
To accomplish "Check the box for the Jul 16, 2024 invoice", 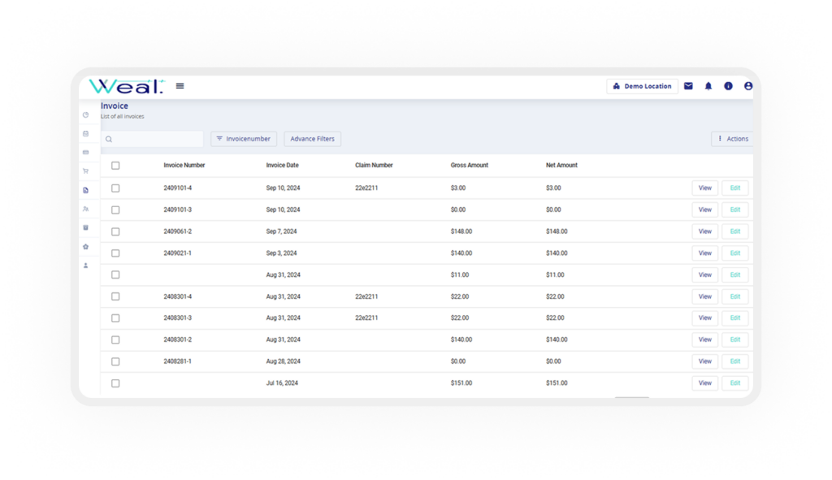I will pyautogui.click(x=115, y=383).
